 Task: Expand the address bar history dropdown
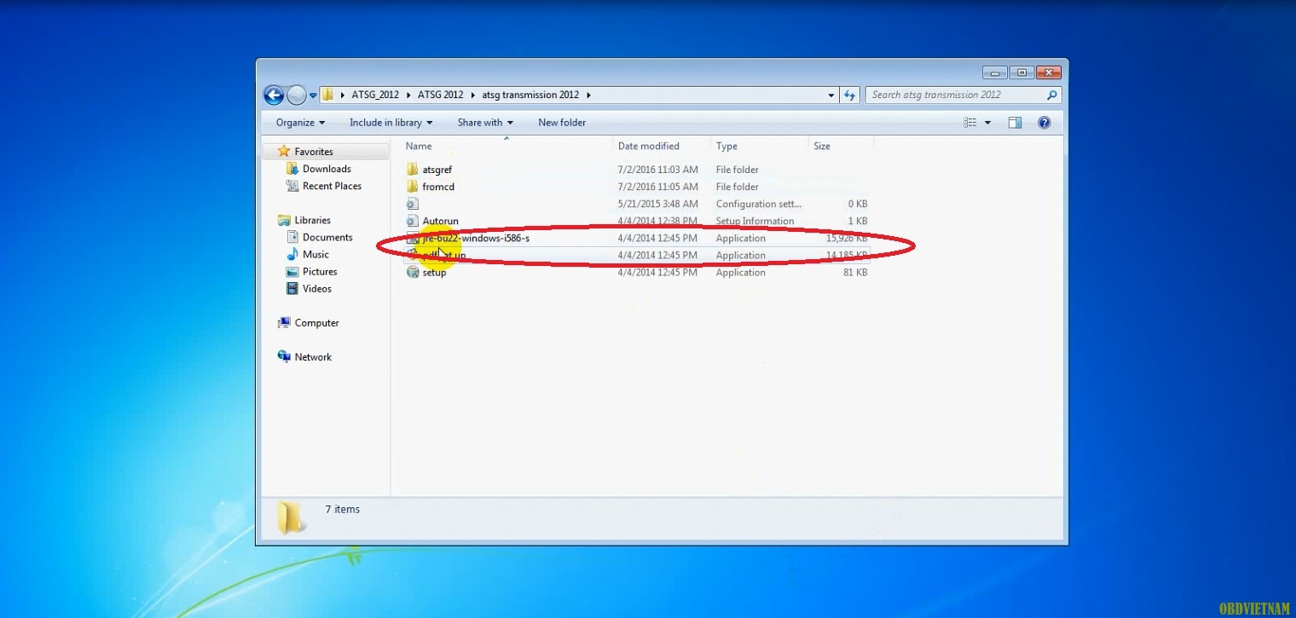click(x=831, y=95)
